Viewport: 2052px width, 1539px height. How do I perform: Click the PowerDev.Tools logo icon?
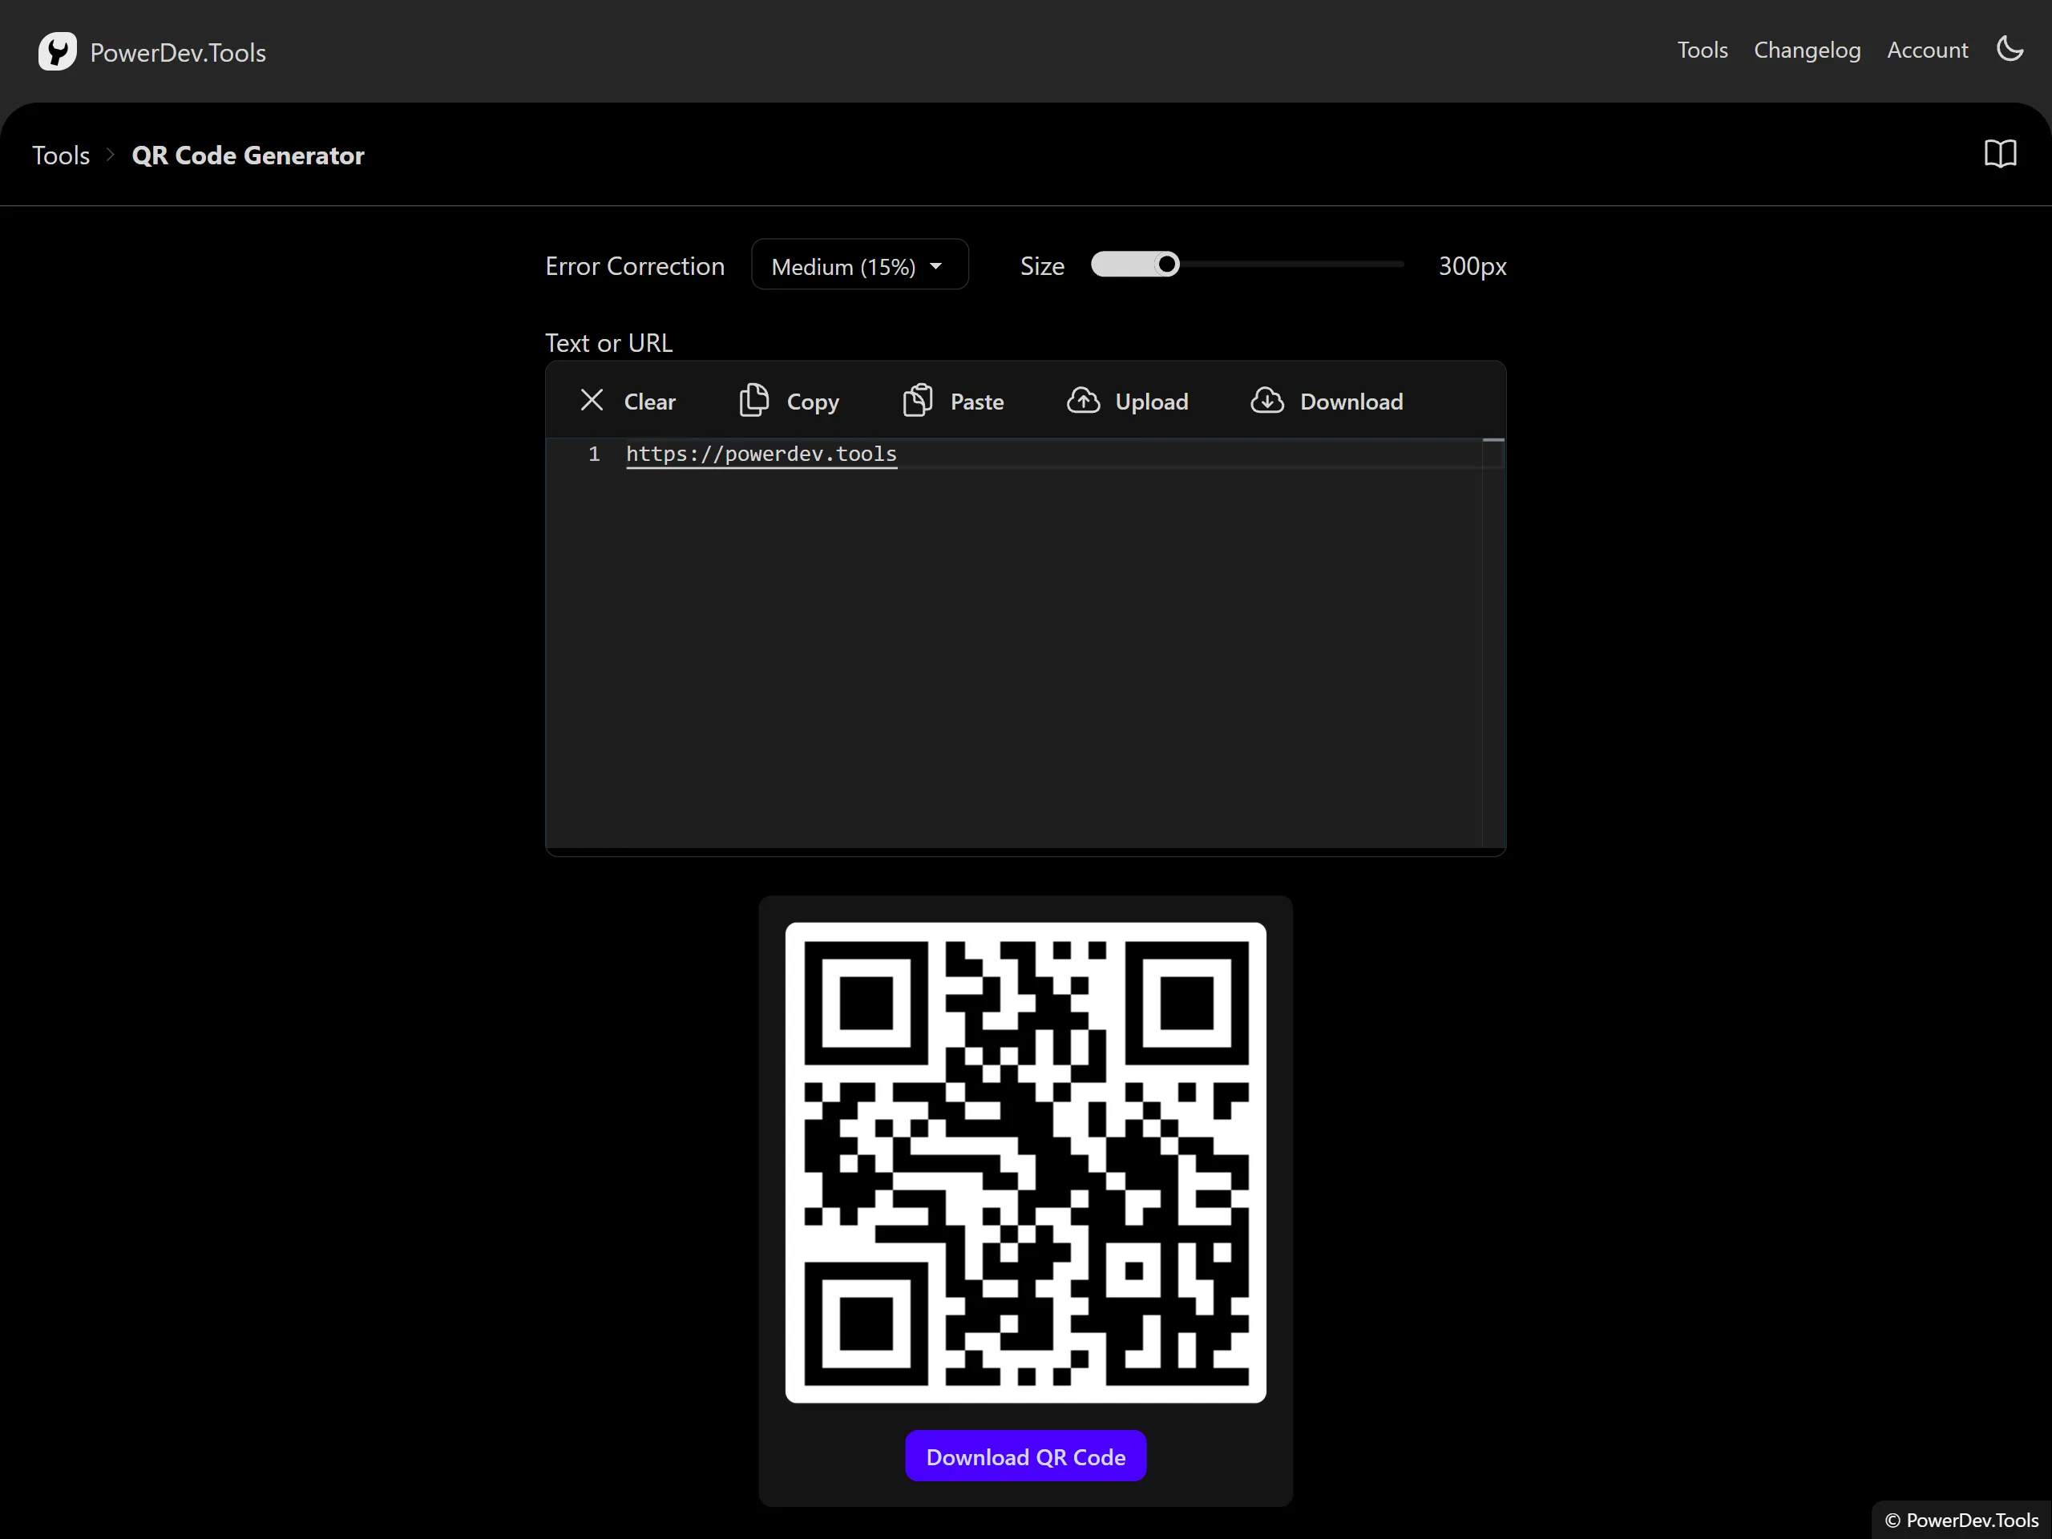pos(57,52)
